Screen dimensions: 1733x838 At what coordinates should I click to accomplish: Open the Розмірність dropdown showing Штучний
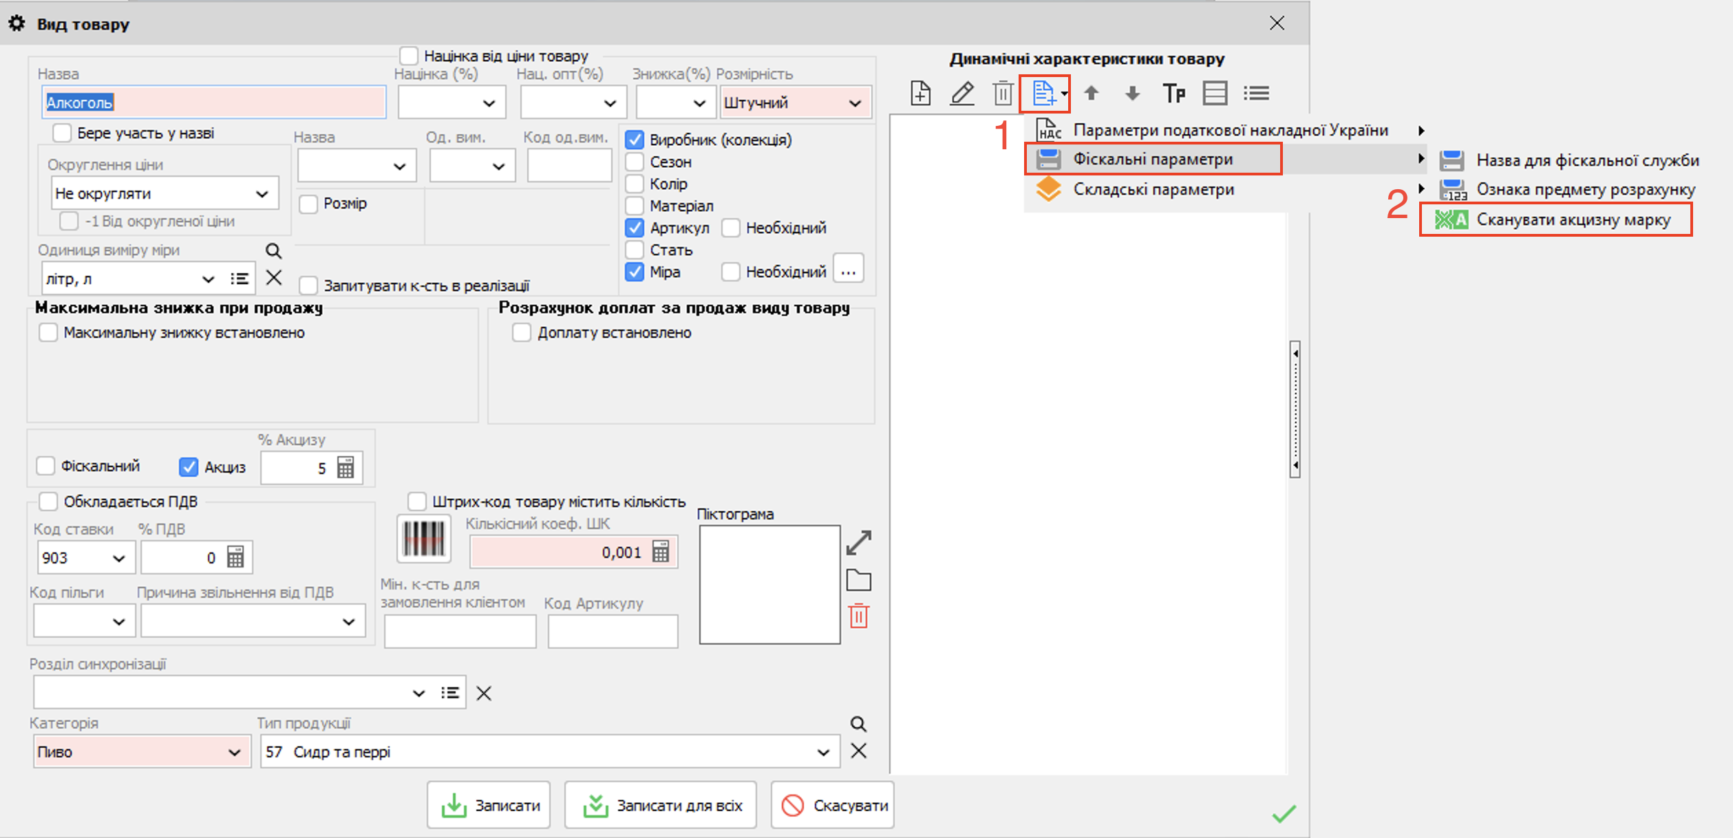click(x=795, y=103)
